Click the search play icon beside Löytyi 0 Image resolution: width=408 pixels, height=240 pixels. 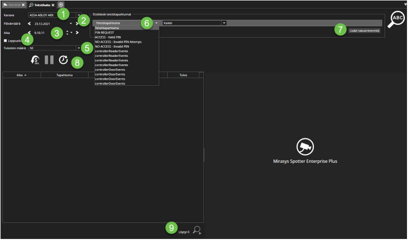(x=197, y=231)
